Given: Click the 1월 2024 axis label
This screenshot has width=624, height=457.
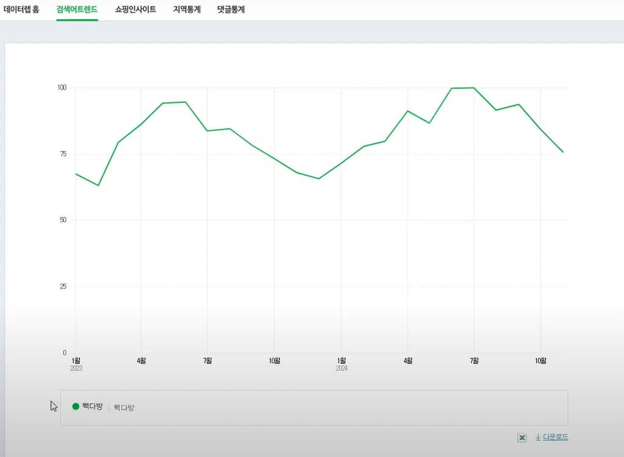Looking at the screenshot, I should coord(341,364).
